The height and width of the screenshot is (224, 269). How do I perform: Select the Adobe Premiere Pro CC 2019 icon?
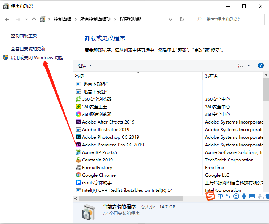78,145
